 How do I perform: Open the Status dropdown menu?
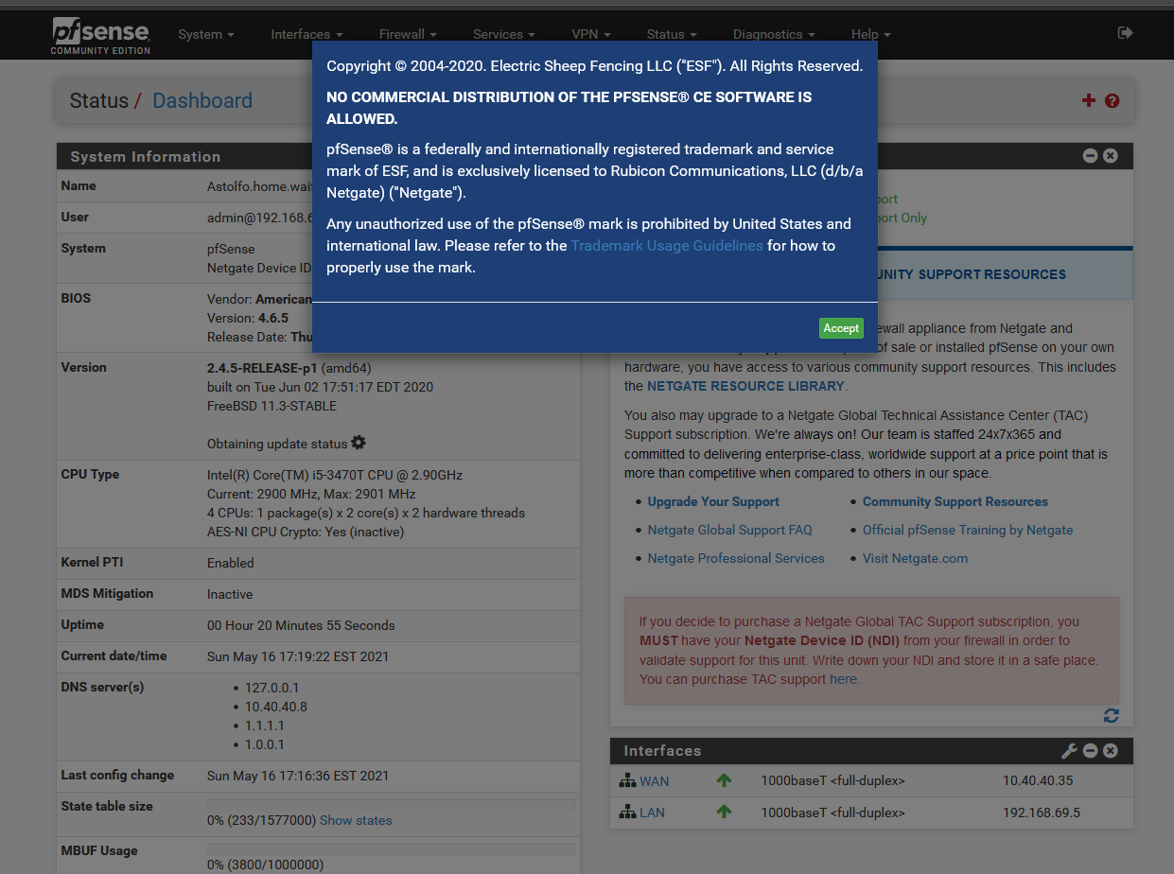click(672, 34)
